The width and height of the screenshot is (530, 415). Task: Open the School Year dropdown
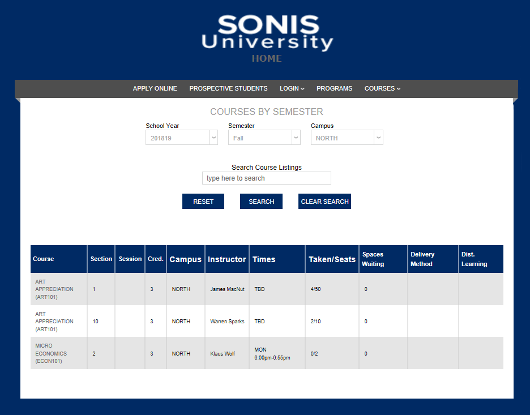pyautogui.click(x=181, y=138)
